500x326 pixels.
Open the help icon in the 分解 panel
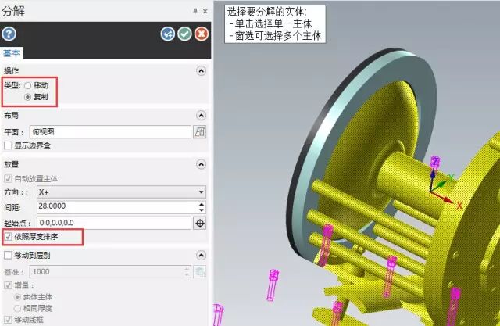(x=9, y=34)
